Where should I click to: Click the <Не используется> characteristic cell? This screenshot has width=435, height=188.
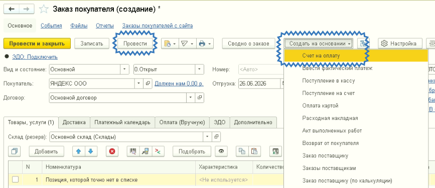coord(224,179)
